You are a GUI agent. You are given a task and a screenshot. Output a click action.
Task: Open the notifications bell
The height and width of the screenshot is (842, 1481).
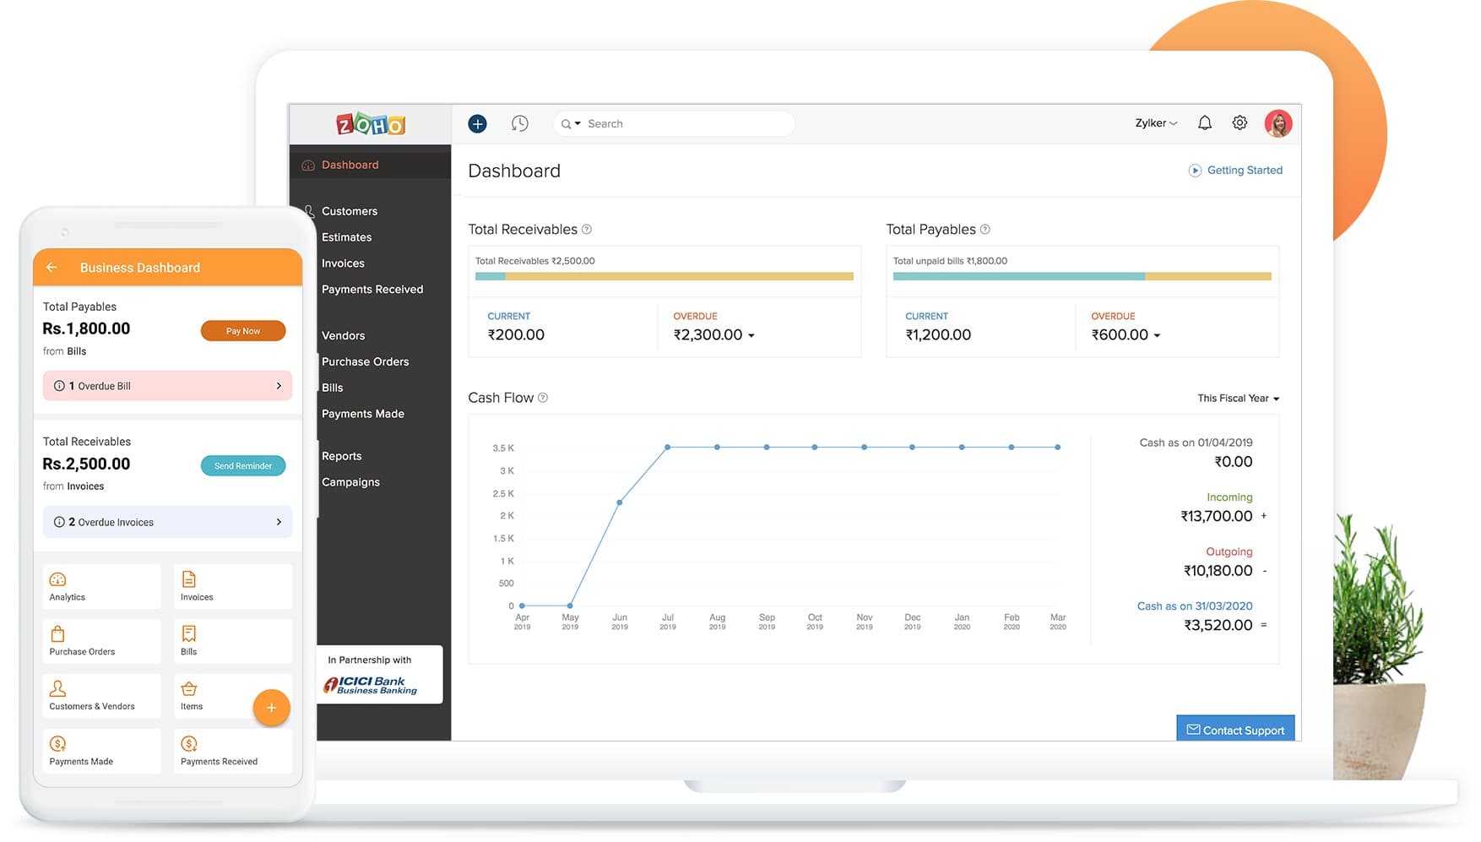coord(1205,123)
